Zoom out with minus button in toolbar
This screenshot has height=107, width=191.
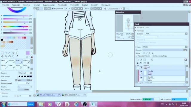tap(76, 9)
